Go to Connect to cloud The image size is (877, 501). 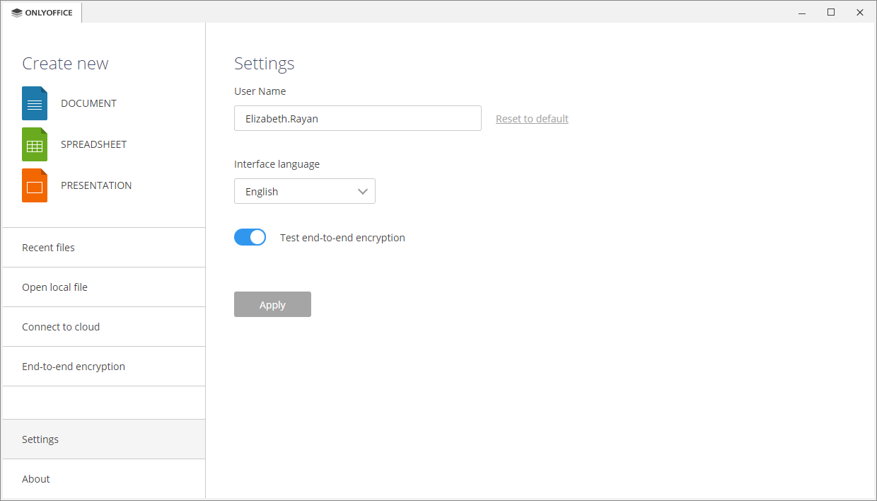[x=61, y=327]
